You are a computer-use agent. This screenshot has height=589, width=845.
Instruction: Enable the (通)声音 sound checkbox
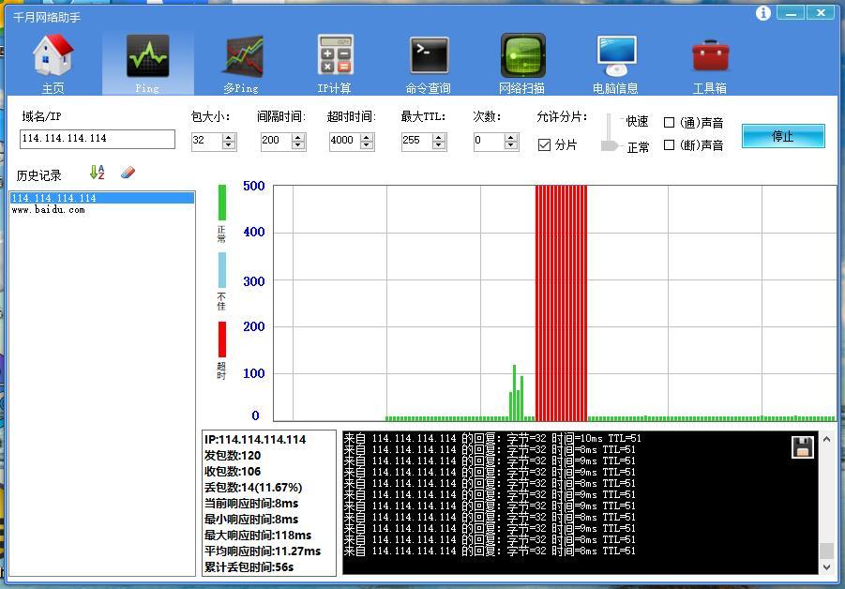point(670,122)
